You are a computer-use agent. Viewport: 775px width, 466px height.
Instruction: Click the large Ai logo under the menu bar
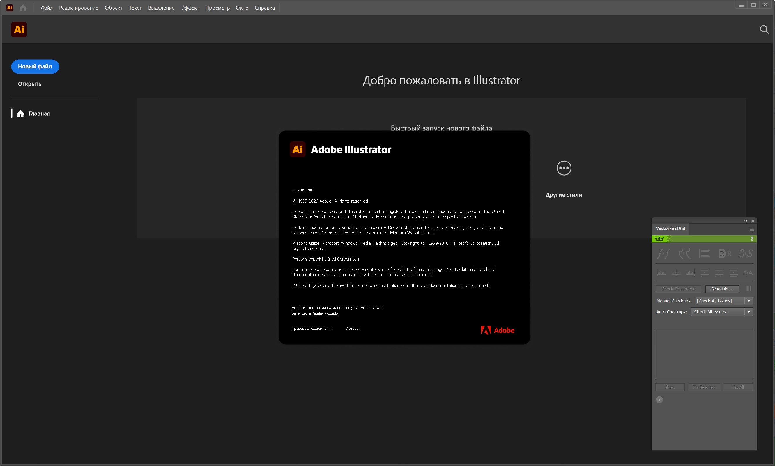point(19,29)
